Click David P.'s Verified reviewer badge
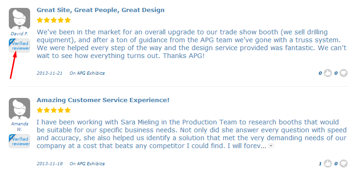Image resolution: width=357 pixels, height=175 pixels. coord(19,45)
